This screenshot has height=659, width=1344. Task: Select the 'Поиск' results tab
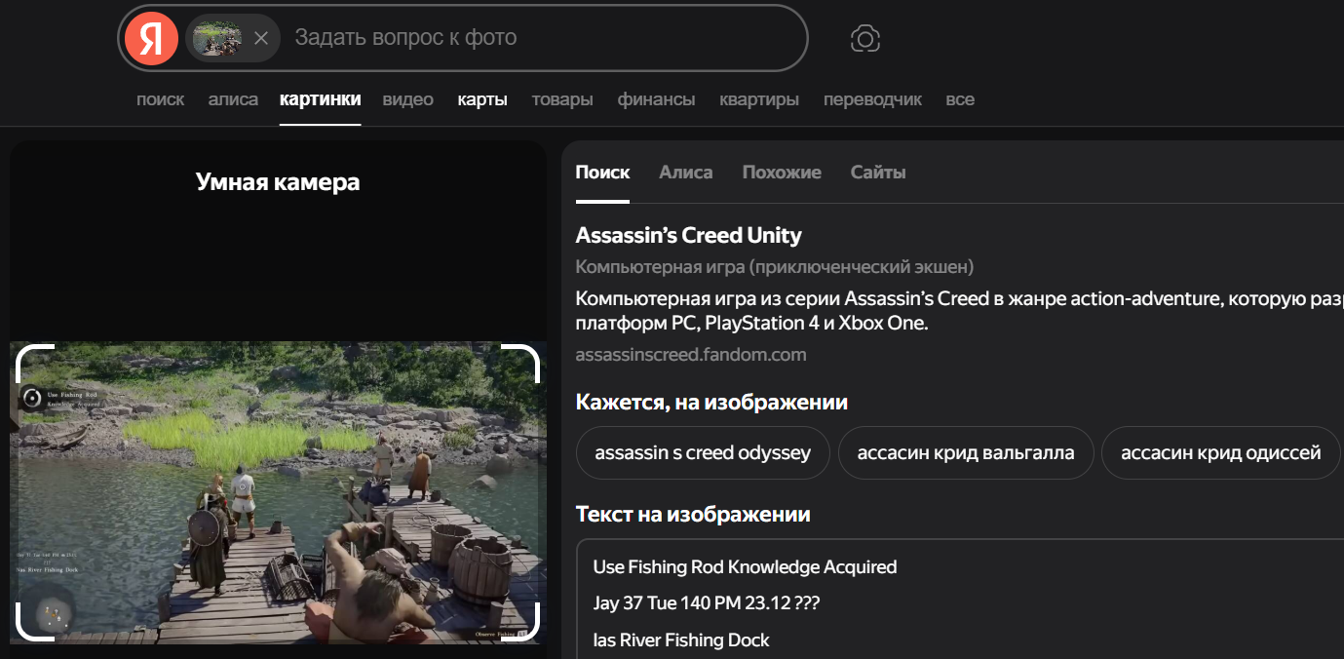(x=602, y=173)
